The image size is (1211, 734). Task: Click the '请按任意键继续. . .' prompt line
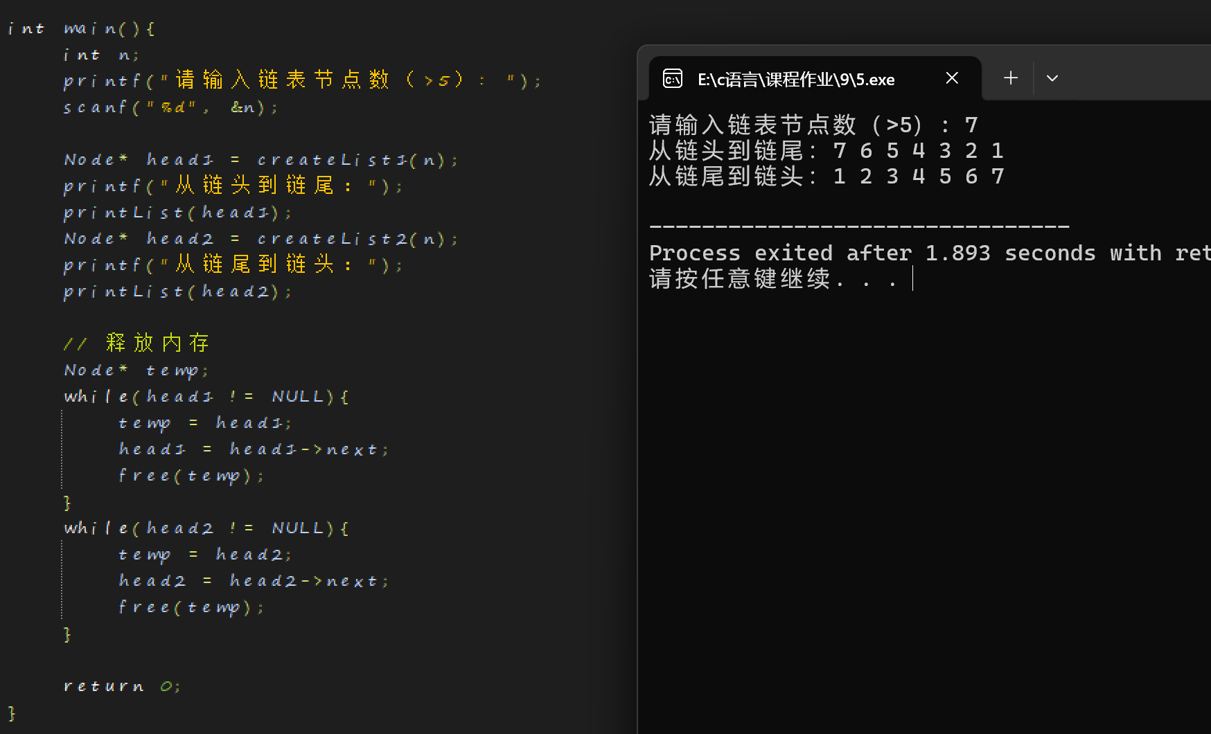click(x=773, y=279)
